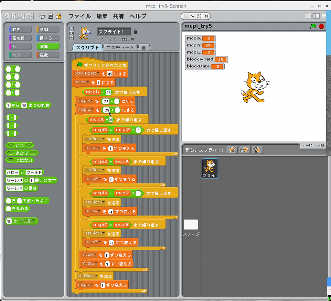Click the save floppy disk icon
331x301 pixels.
(50, 16)
